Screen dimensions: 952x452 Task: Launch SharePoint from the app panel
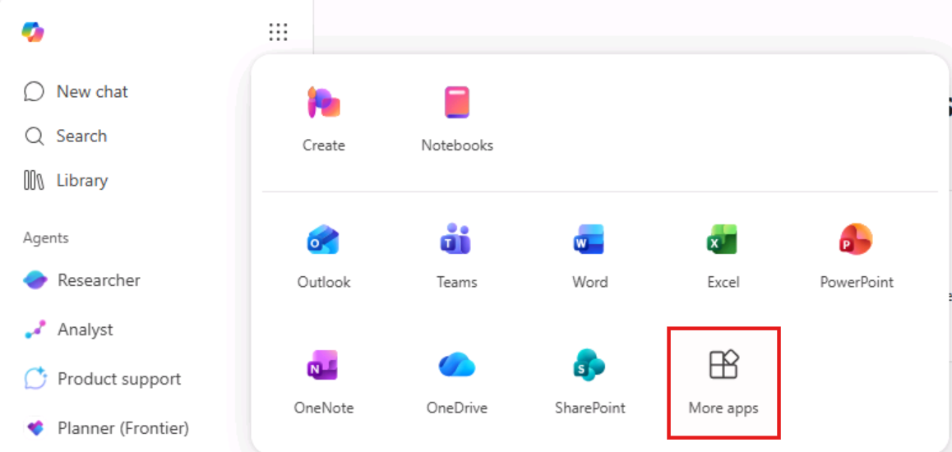(589, 382)
